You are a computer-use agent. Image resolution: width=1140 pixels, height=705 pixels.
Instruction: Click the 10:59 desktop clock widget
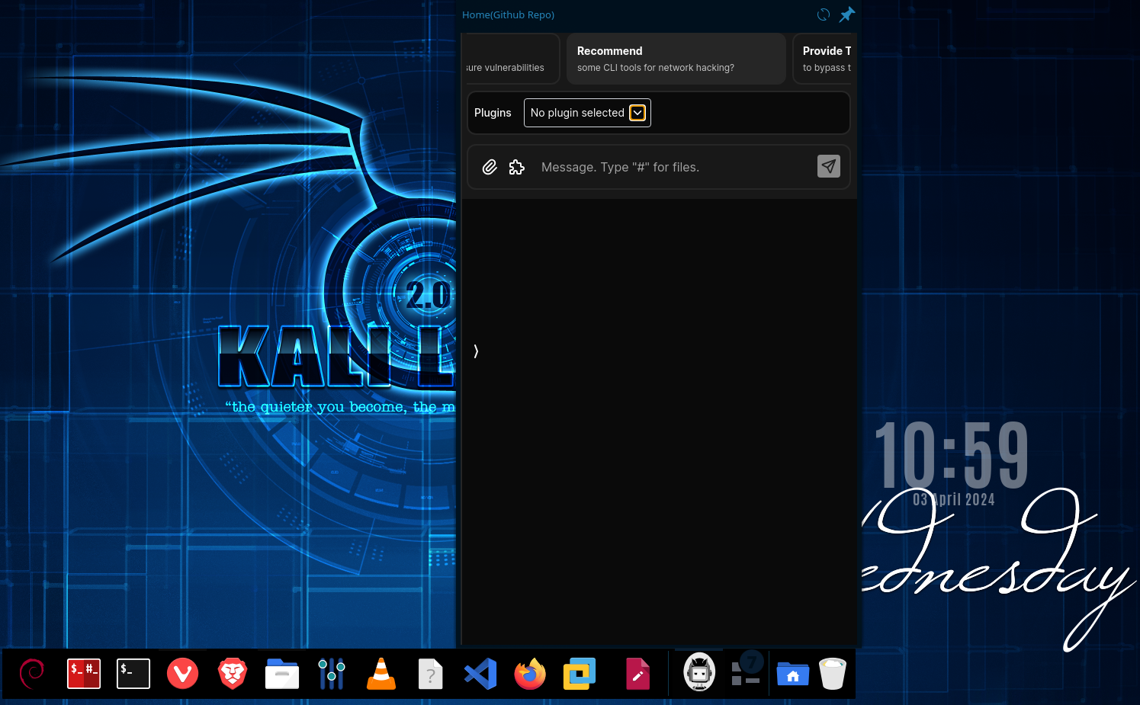coord(952,455)
